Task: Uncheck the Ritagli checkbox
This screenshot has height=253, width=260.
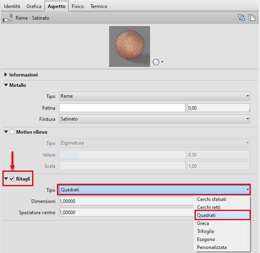Action: tap(12, 179)
